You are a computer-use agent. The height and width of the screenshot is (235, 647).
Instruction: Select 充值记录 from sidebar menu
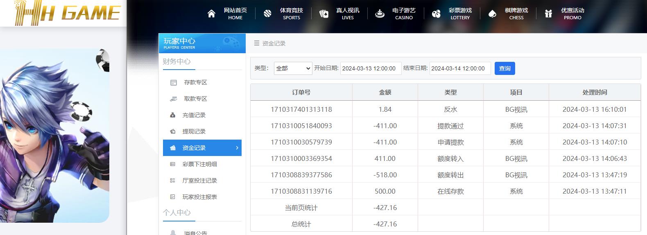pos(194,115)
